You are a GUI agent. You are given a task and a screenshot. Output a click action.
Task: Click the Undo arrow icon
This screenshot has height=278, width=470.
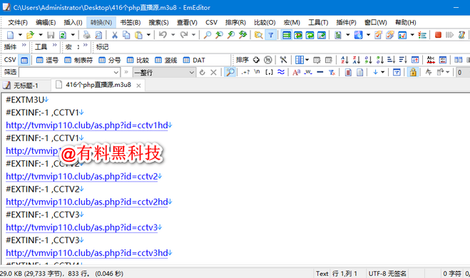[x=163, y=35]
